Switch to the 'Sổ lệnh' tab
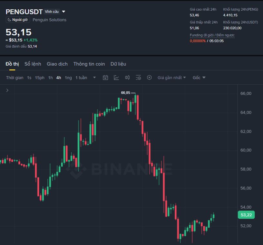This screenshot has width=263, height=245. [33, 64]
